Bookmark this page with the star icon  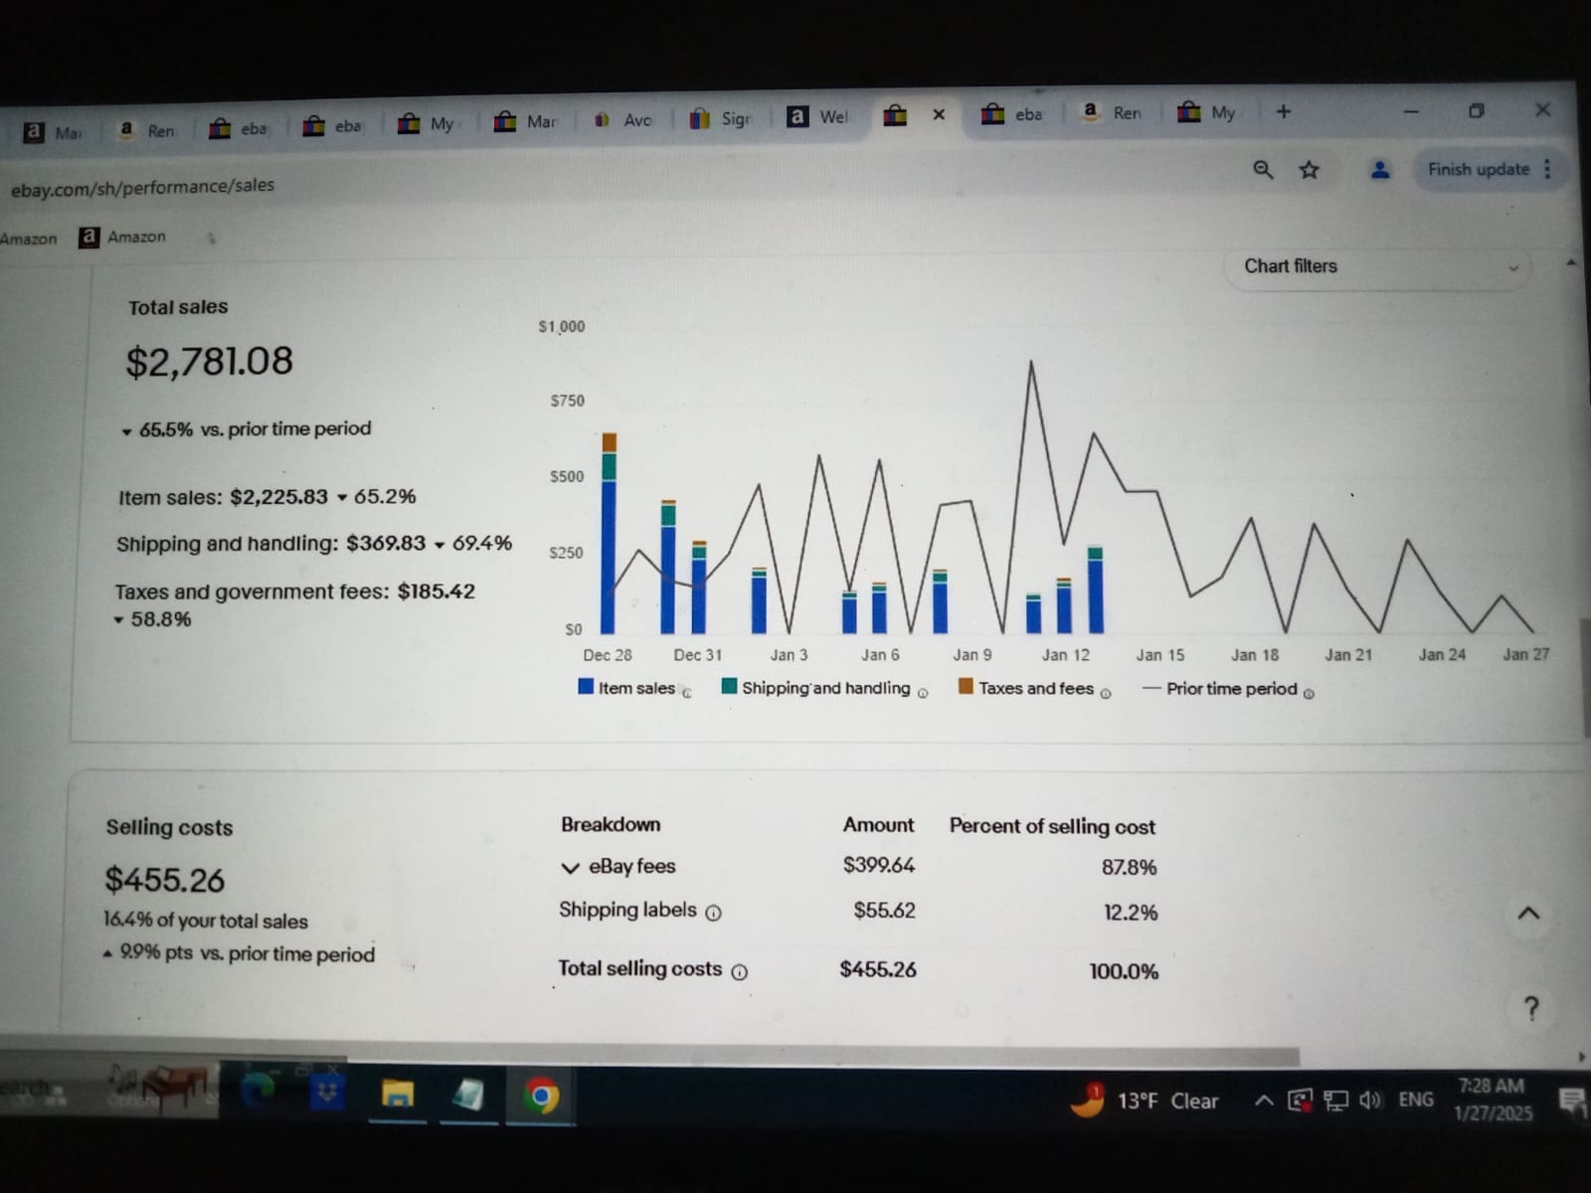(x=1309, y=170)
